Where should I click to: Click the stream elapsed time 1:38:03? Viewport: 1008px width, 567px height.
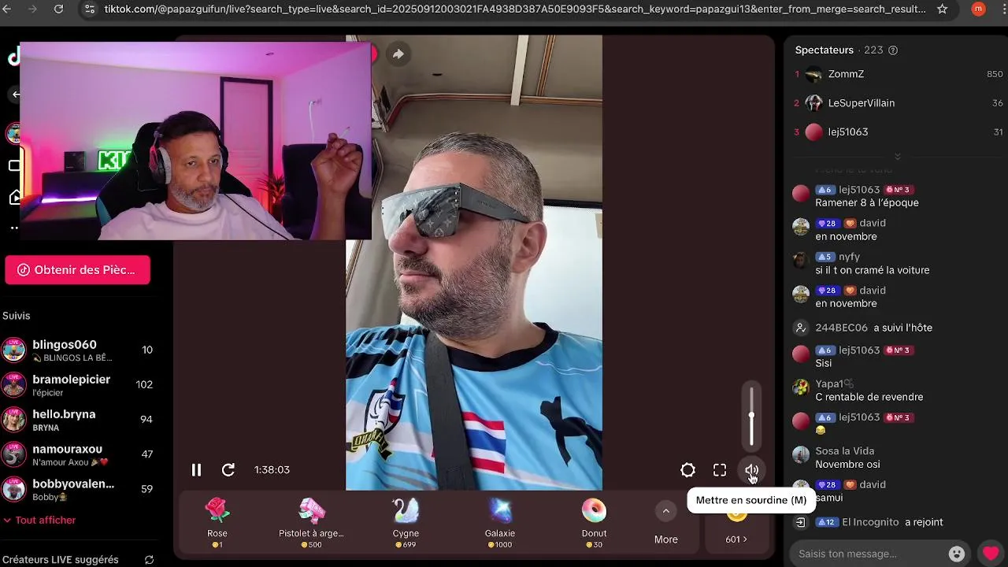(272, 470)
